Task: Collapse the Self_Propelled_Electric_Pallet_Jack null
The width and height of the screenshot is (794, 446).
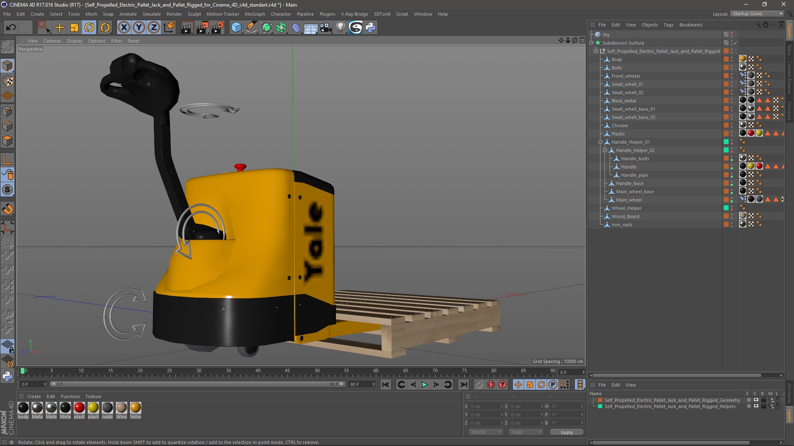Action: tap(596, 51)
